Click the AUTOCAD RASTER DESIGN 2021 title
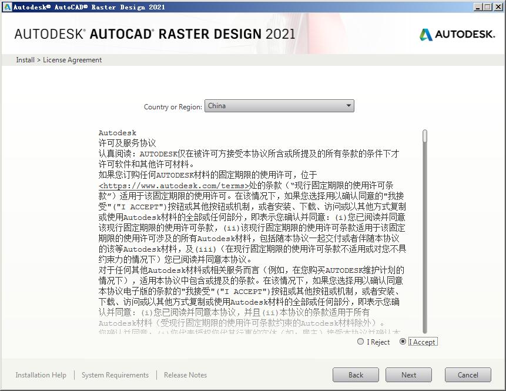The image size is (506, 391). (x=155, y=34)
